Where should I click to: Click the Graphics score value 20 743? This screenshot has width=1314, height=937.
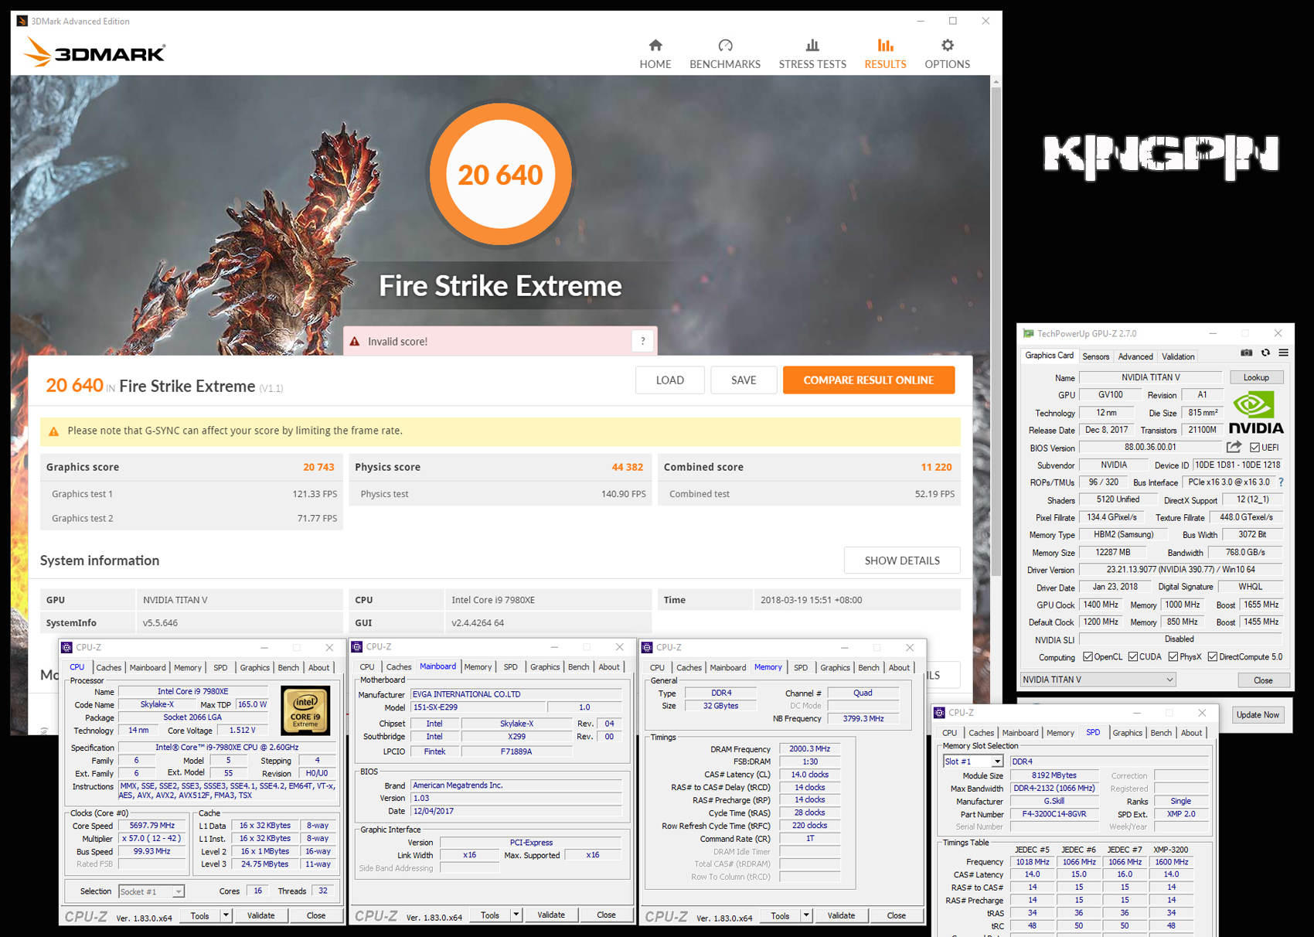pyautogui.click(x=318, y=467)
